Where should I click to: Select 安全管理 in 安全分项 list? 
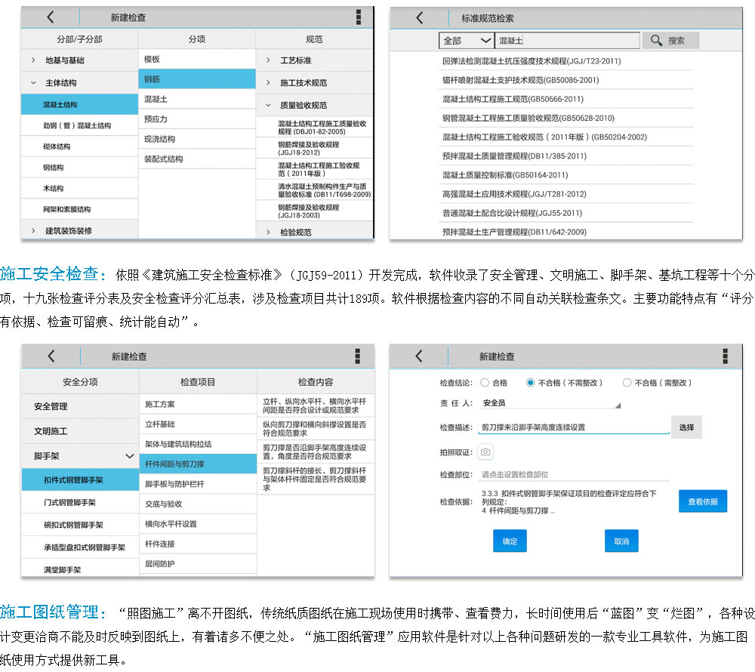coord(80,405)
